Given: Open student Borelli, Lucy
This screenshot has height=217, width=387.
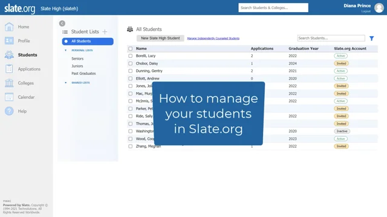Looking at the screenshot, I should 146,56.
